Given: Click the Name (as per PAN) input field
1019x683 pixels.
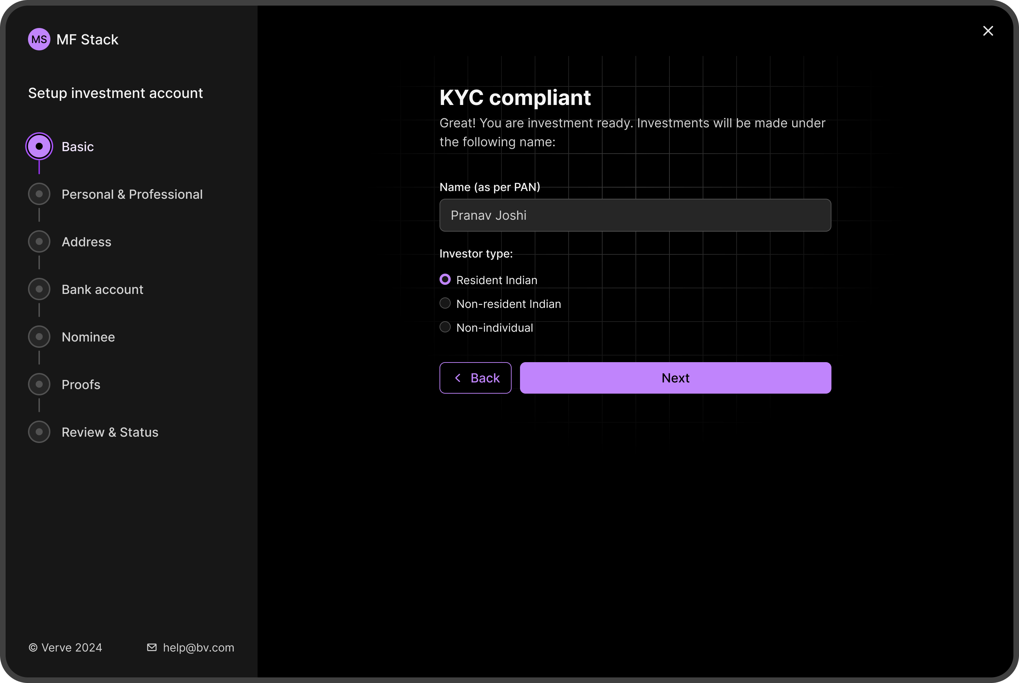Looking at the screenshot, I should tap(635, 215).
